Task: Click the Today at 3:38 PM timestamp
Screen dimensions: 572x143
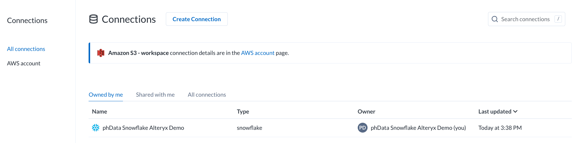Action: pos(500,128)
